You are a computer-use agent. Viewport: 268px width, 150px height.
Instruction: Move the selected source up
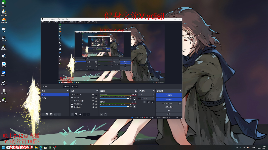coord(84,114)
